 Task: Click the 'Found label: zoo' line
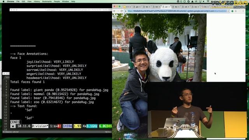click(x=52, y=102)
